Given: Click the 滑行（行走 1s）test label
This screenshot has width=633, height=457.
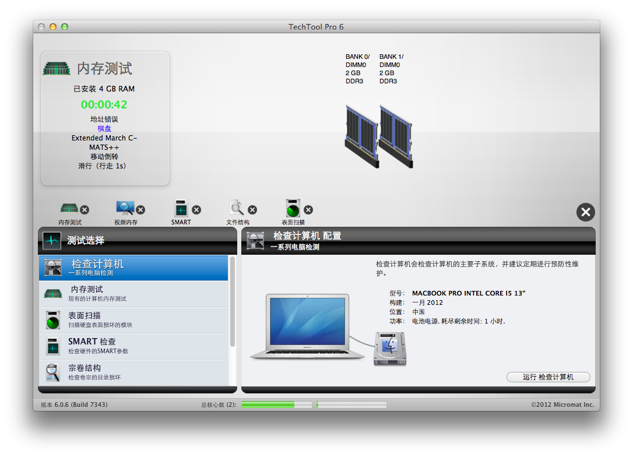Looking at the screenshot, I should click(102, 166).
